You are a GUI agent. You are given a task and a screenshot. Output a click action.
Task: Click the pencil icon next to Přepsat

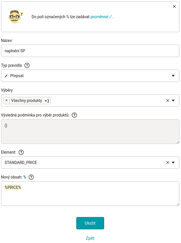tap(6, 76)
